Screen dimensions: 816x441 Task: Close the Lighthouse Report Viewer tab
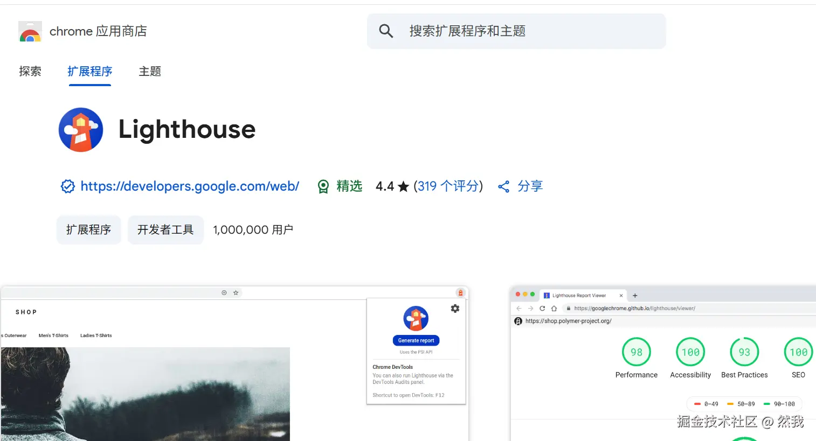point(621,296)
